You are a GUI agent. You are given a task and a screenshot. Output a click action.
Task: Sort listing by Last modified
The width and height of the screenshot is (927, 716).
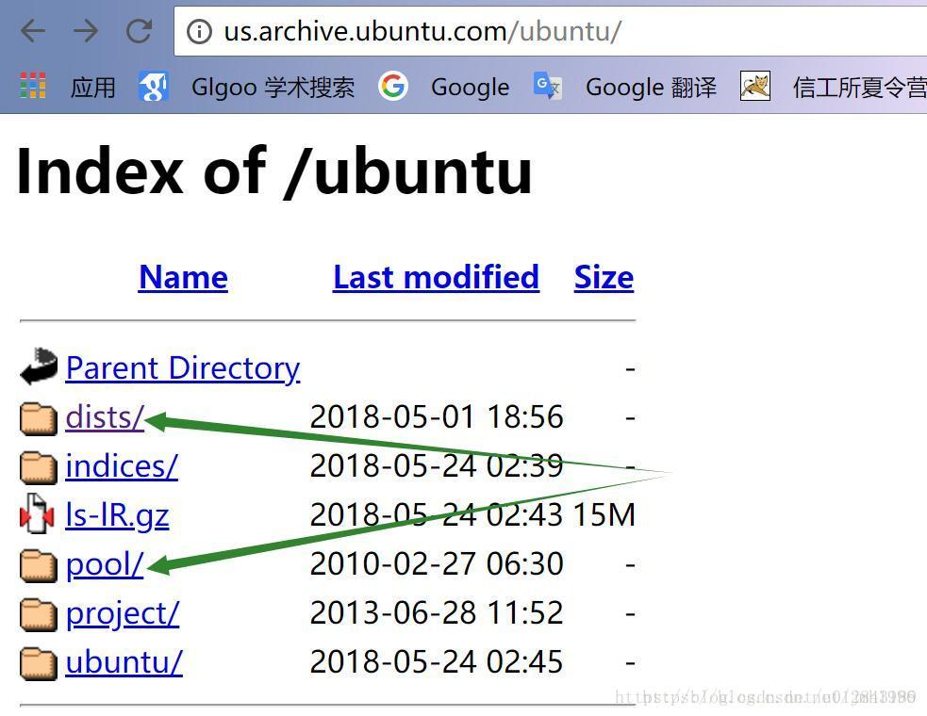click(436, 277)
